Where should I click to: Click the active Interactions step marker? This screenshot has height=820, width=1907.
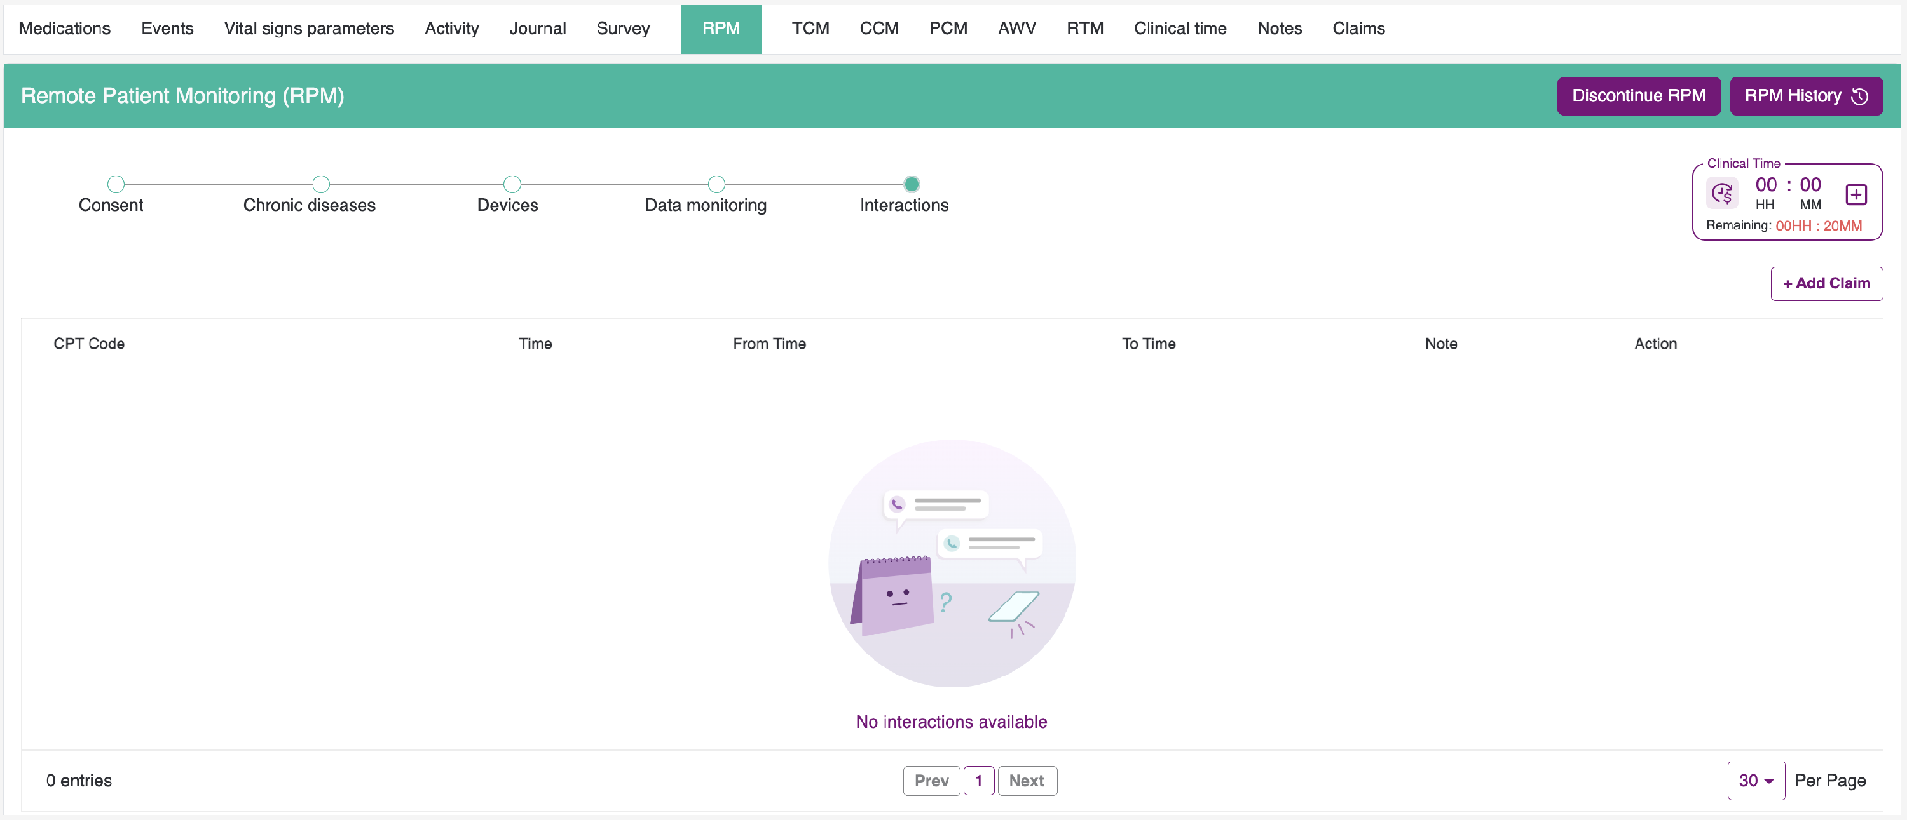point(912,184)
